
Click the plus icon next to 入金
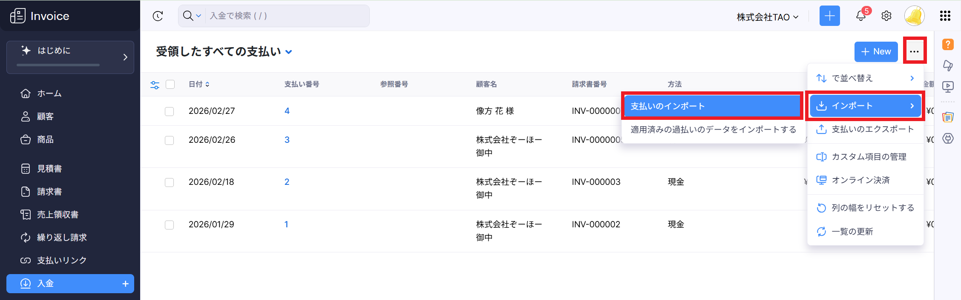tap(125, 284)
